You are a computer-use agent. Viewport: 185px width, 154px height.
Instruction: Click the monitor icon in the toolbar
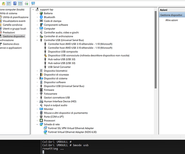click(x=33, y=3)
